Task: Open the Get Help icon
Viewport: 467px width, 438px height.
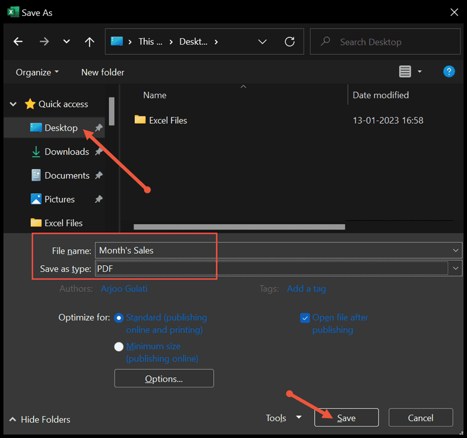Action: 449,71
